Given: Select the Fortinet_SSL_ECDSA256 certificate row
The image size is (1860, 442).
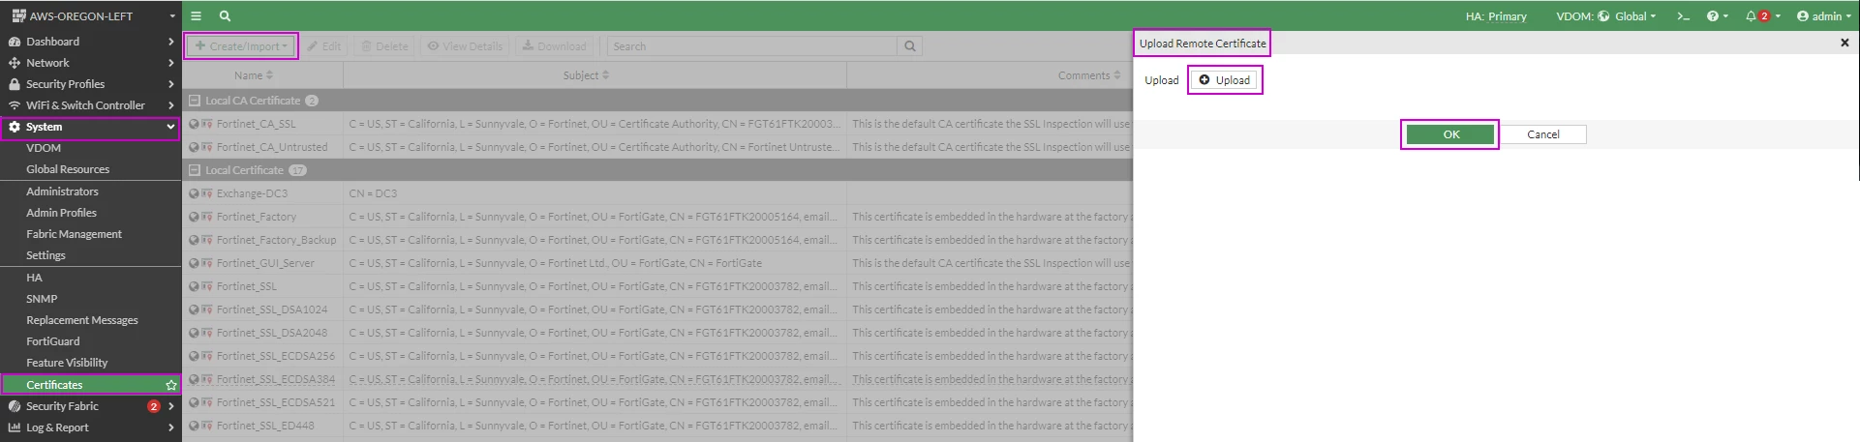Looking at the screenshot, I should click(x=657, y=356).
